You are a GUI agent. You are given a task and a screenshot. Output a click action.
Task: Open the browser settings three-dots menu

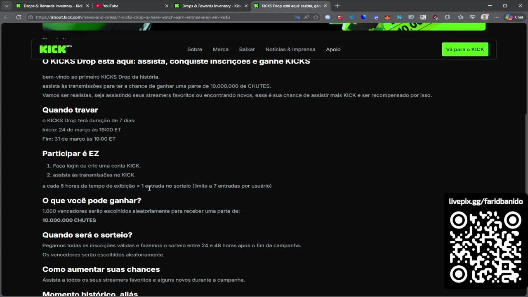click(x=497, y=17)
